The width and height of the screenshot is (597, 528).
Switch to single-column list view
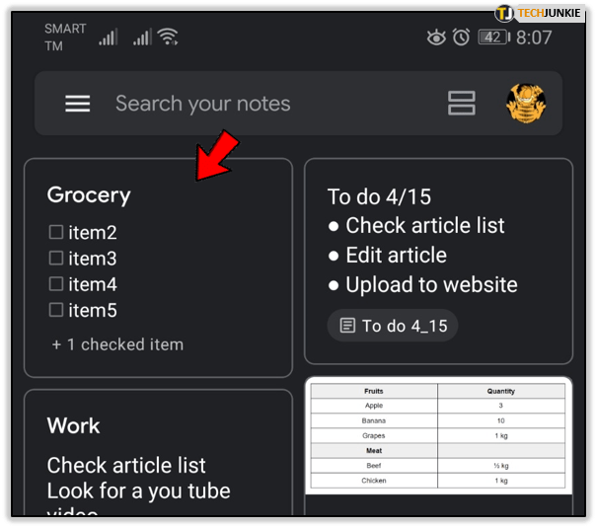pos(461,104)
